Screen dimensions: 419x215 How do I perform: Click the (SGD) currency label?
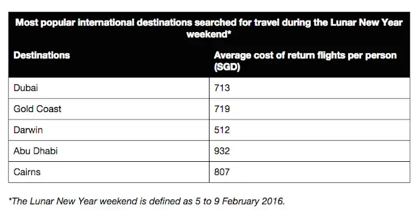click(227, 67)
